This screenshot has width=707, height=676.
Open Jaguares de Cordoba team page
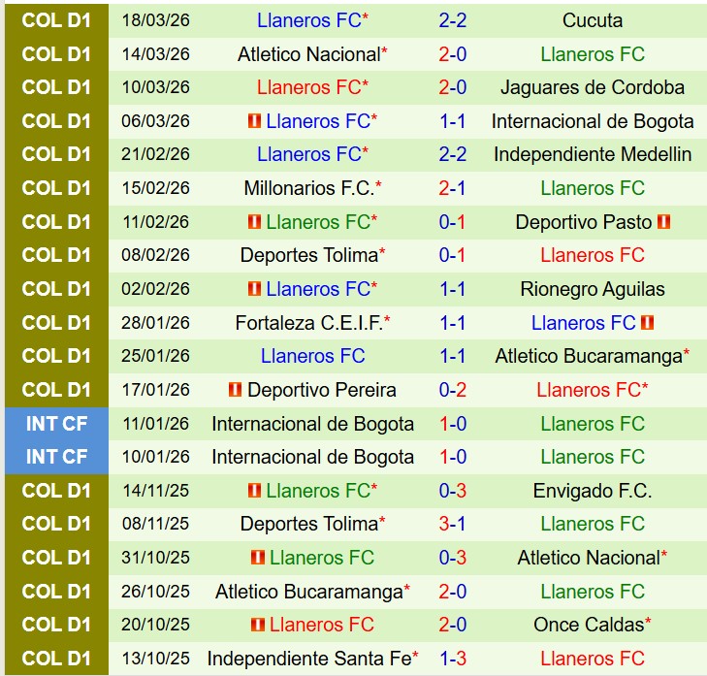(592, 87)
